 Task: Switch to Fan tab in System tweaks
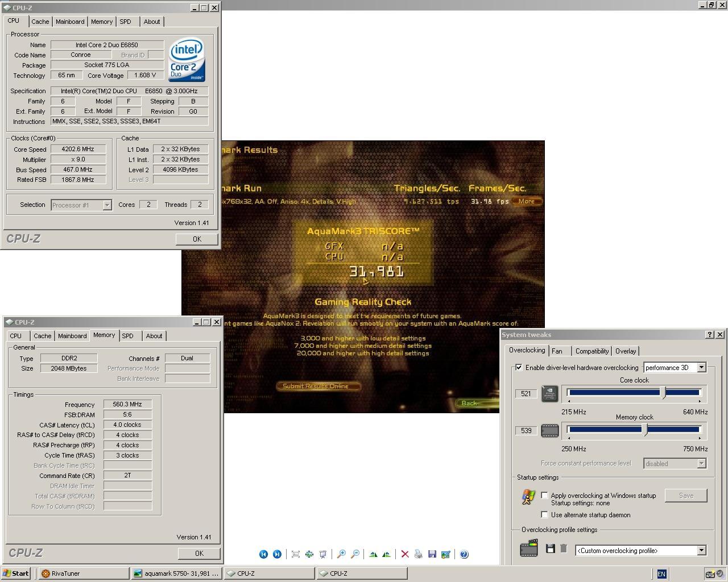click(x=557, y=351)
